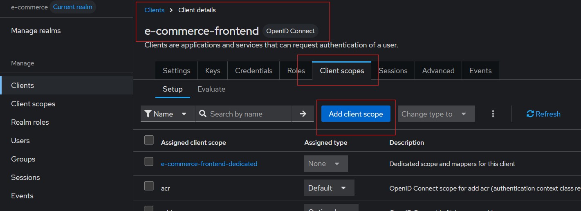
Task: Open the e-commerce-frontend-dedicated scope link
Action: [209, 164]
